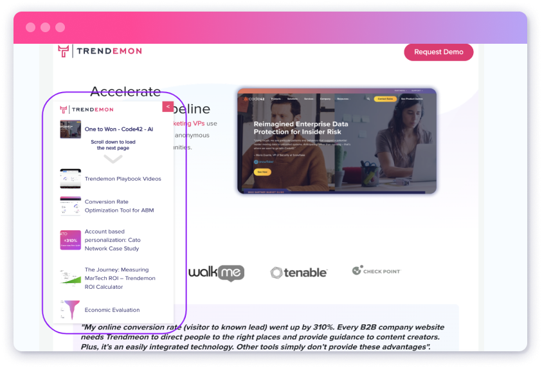Image resolution: width=542 pixels, height=368 pixels.
Task: Open 'Conversion Rate Optimization Tool for ABM' link
Action: pos(119,206)
